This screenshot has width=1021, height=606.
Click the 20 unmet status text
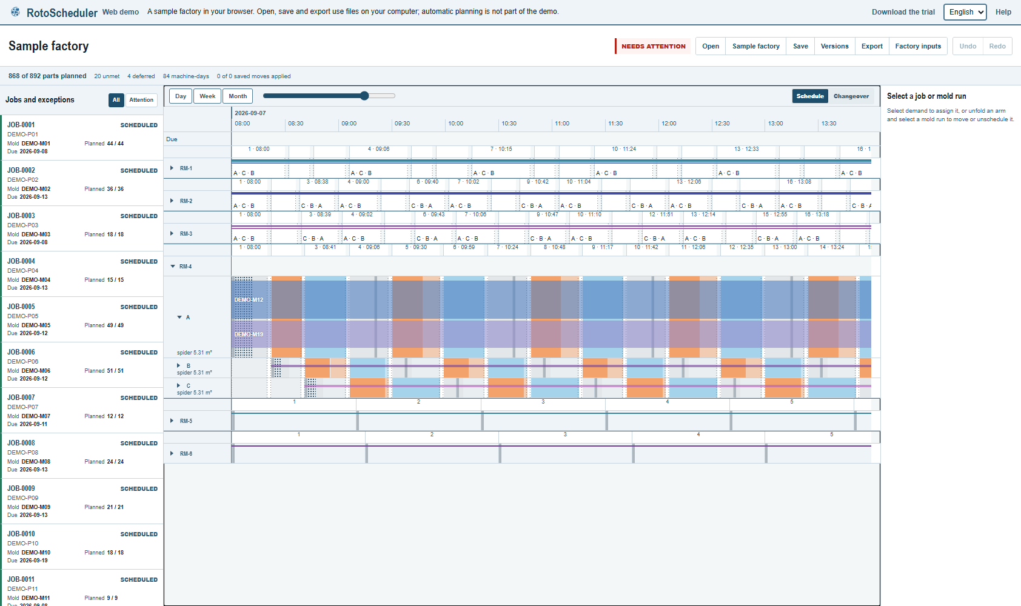click(107, 76)
